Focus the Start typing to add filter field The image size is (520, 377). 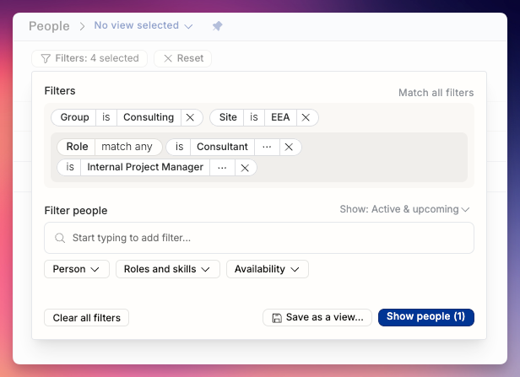click(x=259, y=238)
